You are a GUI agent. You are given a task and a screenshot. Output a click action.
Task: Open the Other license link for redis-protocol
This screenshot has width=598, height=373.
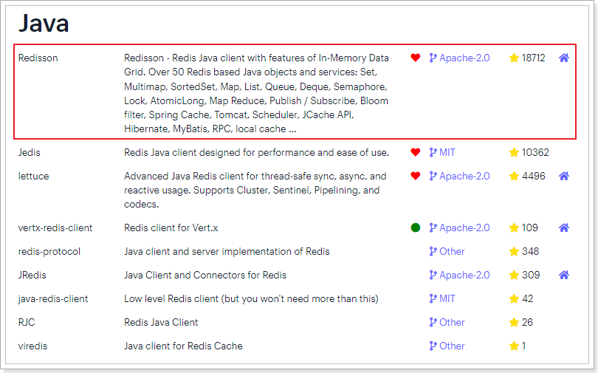point(447,251)
